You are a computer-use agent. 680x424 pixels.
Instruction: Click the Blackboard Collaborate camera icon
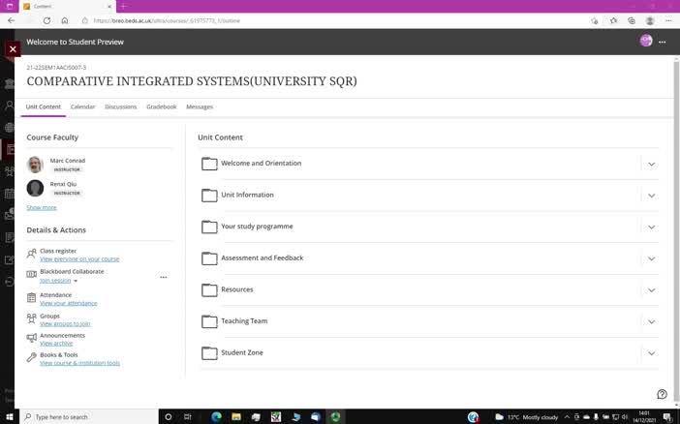point(31,274)
